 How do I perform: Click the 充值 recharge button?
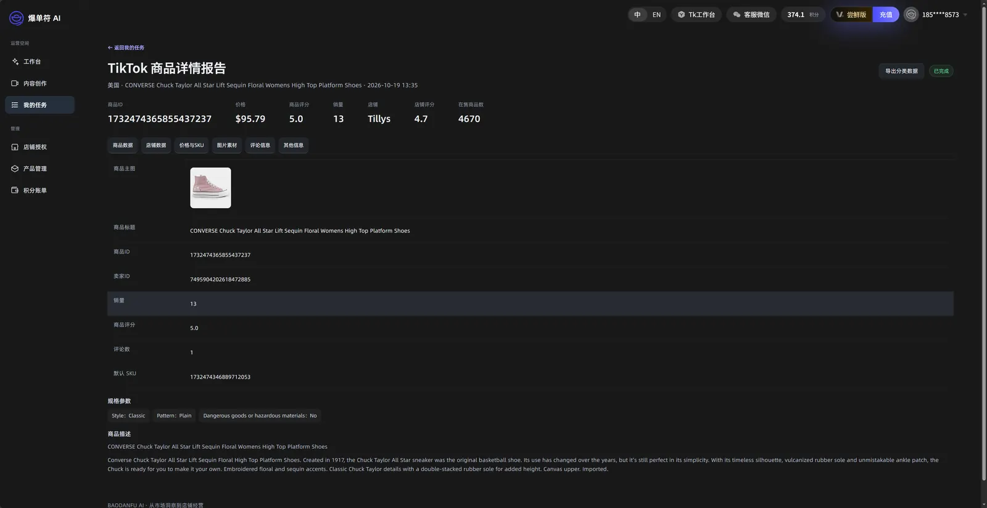click(886, 14)
